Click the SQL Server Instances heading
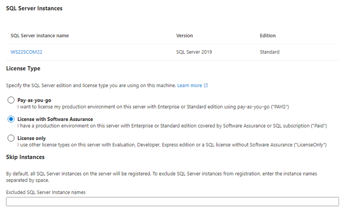This screenshot has width=342, height=213. coord(34,8)
